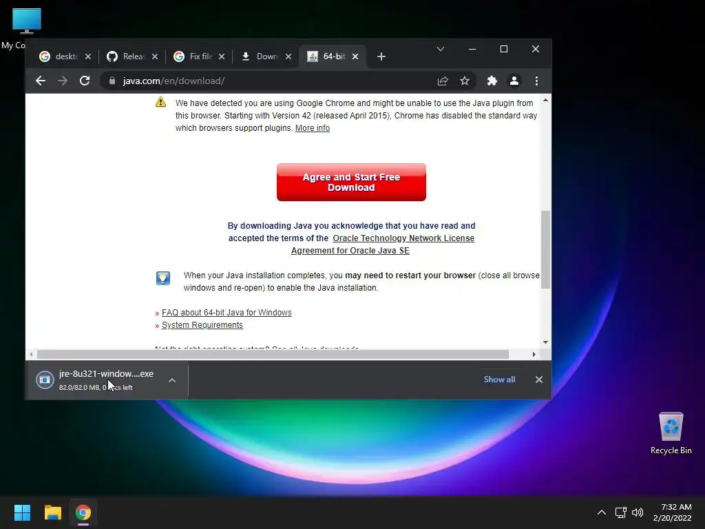Image resolution: width=705 pixels, height=529 pixels.
Task: Open File Explorer from the taskbar
Action: pos(52,512)
